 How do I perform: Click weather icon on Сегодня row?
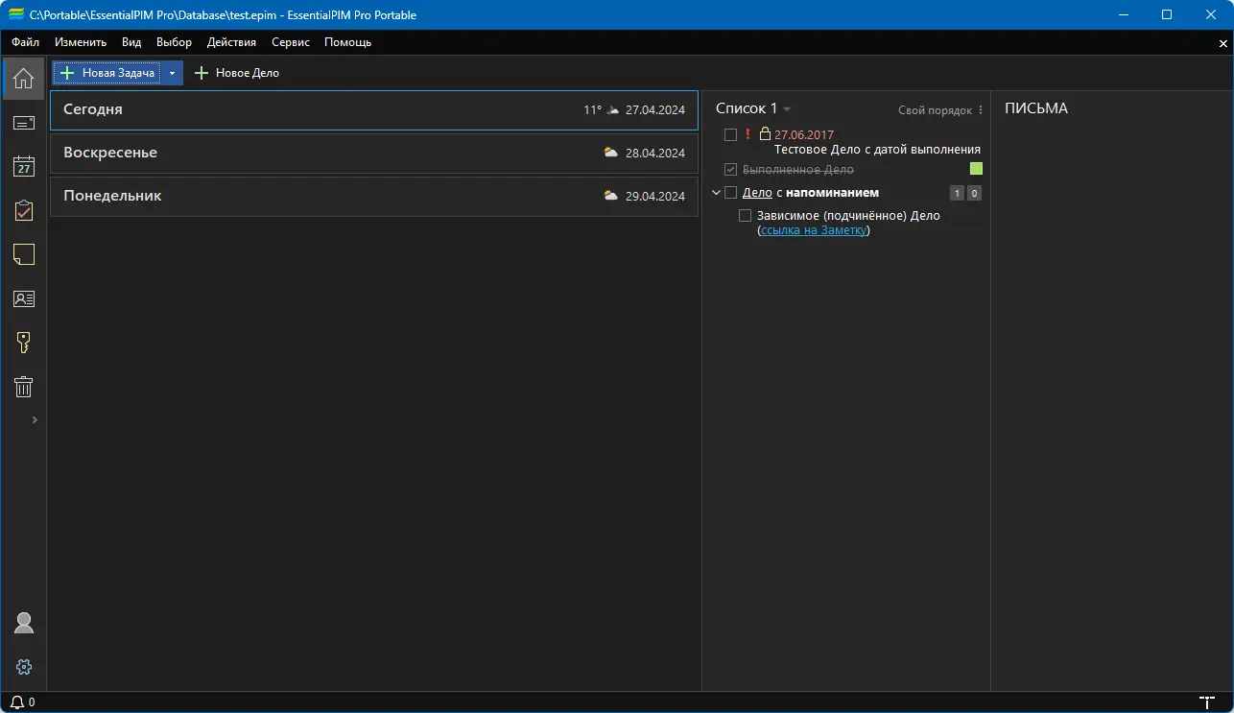pyautogui.click(x=613, y=110)
